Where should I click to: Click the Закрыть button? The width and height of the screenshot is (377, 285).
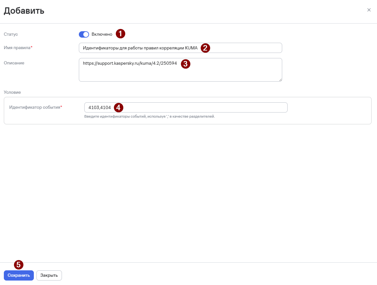pos(49,275)
